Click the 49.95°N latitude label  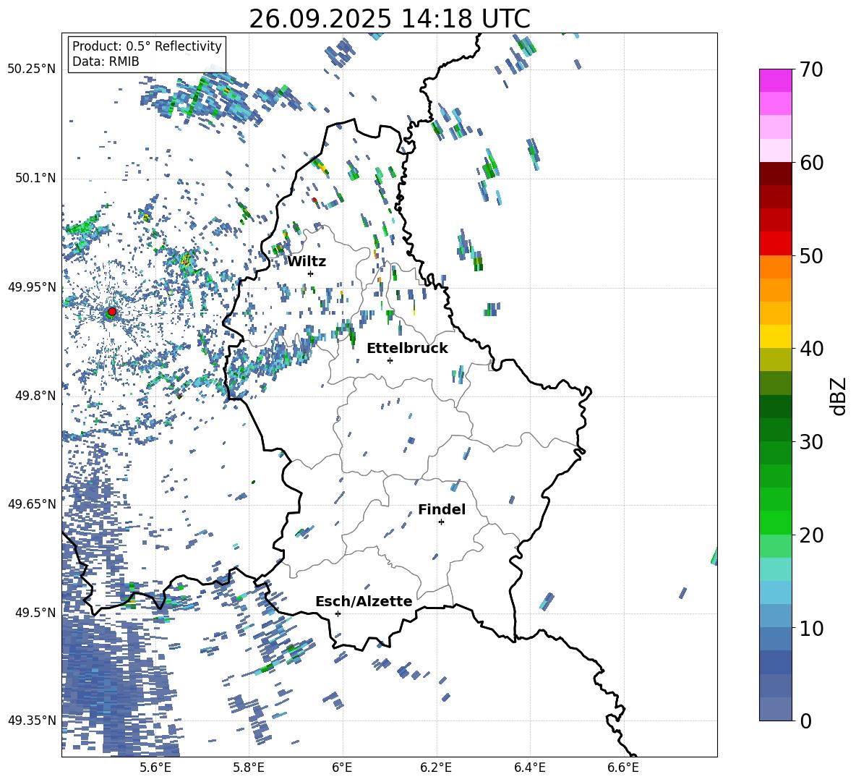tap(32, 286)
